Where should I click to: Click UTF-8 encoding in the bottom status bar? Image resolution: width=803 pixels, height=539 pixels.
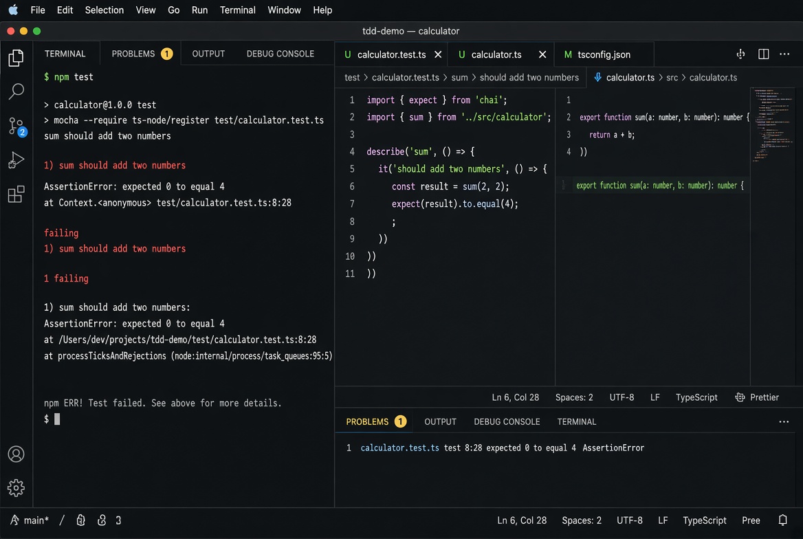click(629, 520)
